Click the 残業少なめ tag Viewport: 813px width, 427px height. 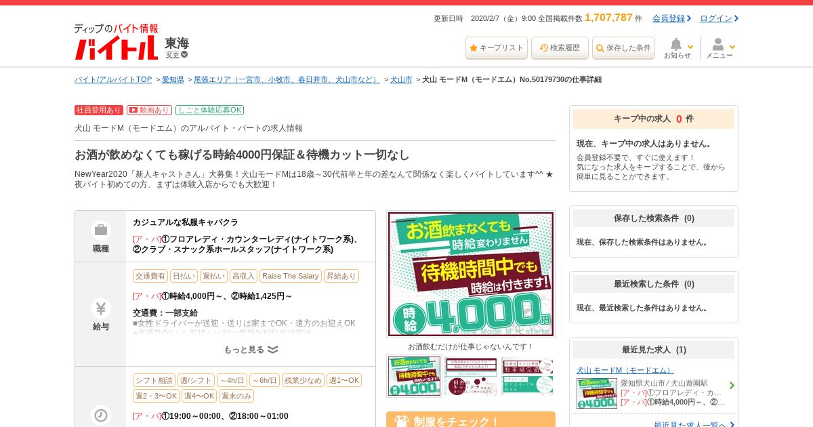[x=303, y=380]
